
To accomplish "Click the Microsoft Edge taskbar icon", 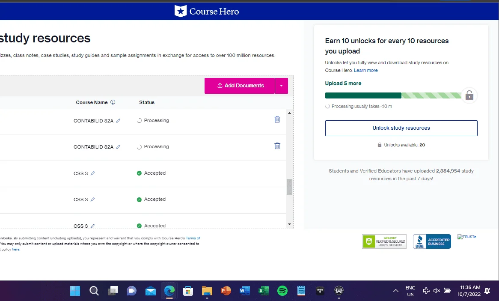I will pos(169,291).
